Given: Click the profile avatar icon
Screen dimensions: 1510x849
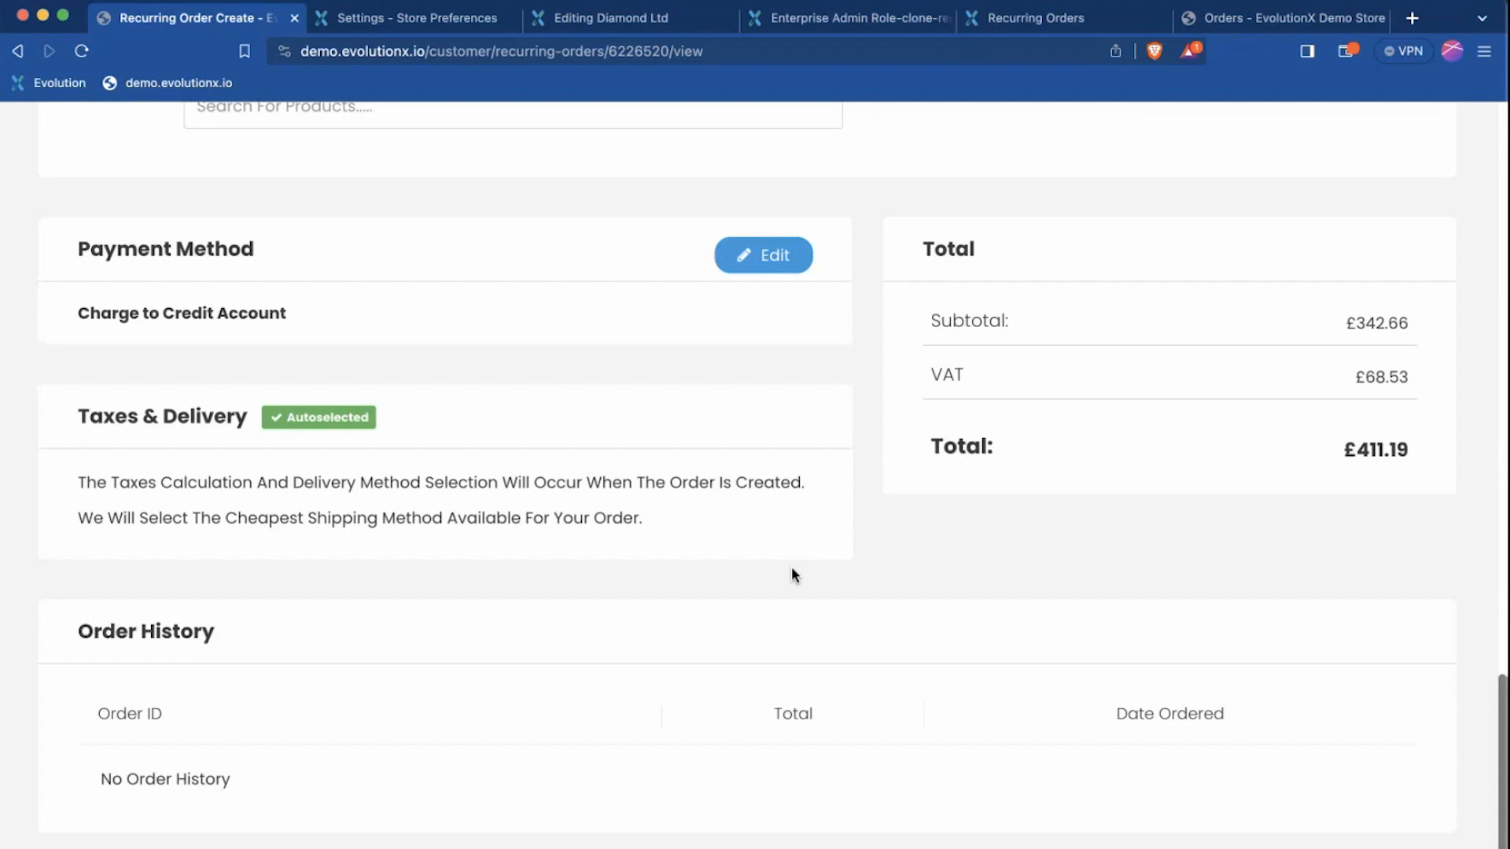Looking at the screenshot, I should tap(1452, 51).
